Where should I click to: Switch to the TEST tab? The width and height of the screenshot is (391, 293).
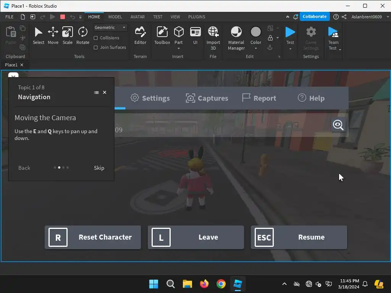[x=158, y=17]
